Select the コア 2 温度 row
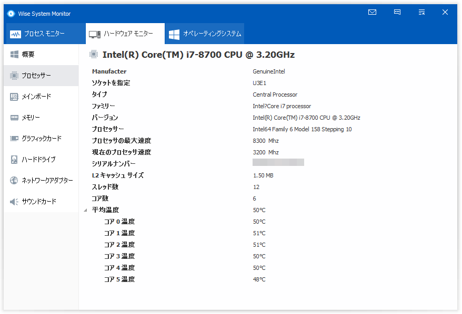The height and width of the screenshot is (314, 462). 119,245
